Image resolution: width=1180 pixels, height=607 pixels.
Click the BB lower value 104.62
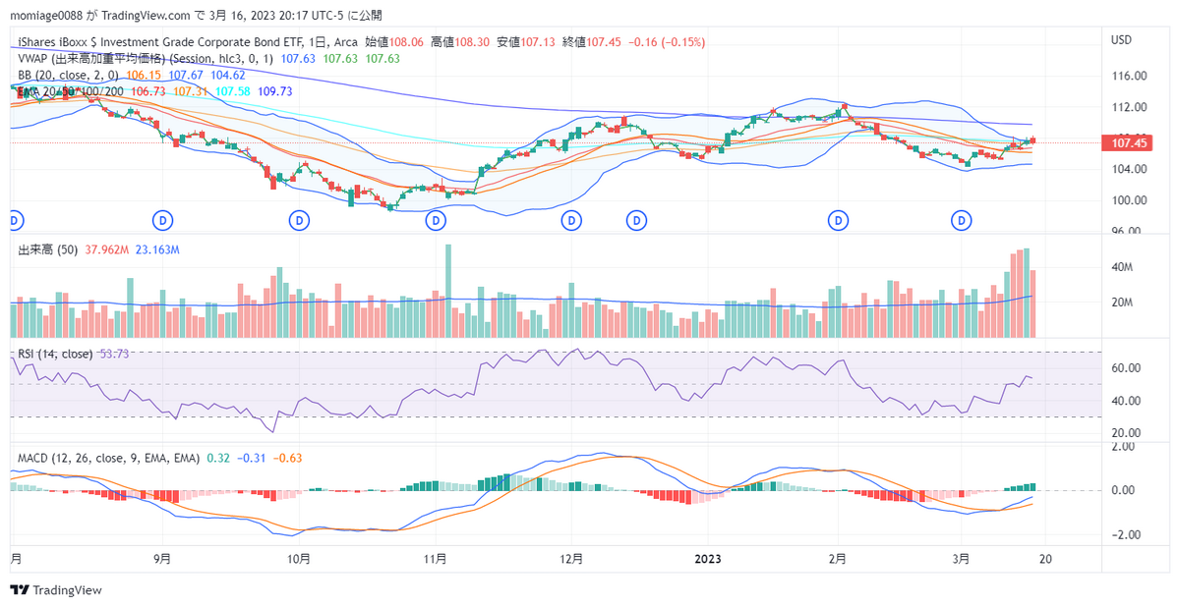(x=228, y=75)
